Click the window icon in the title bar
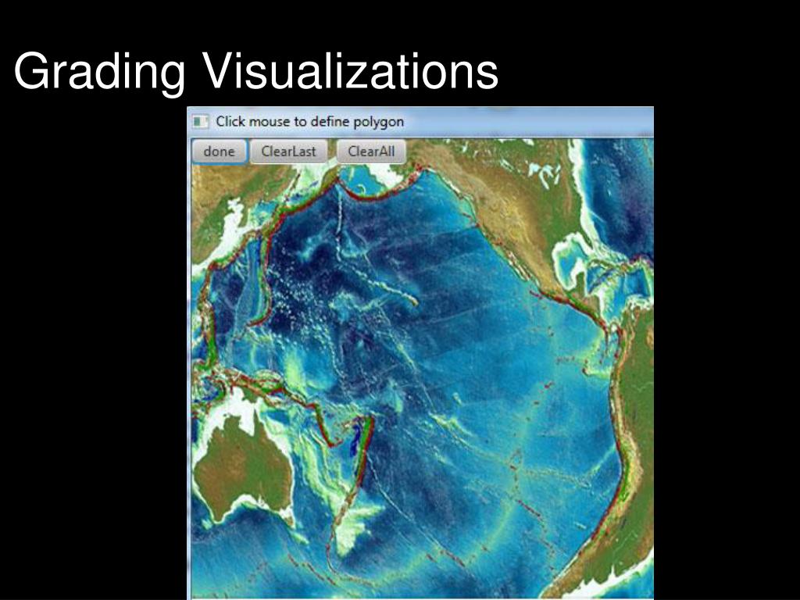The height and width of the screenshot is (600, 800). click(x=200, y=122)
